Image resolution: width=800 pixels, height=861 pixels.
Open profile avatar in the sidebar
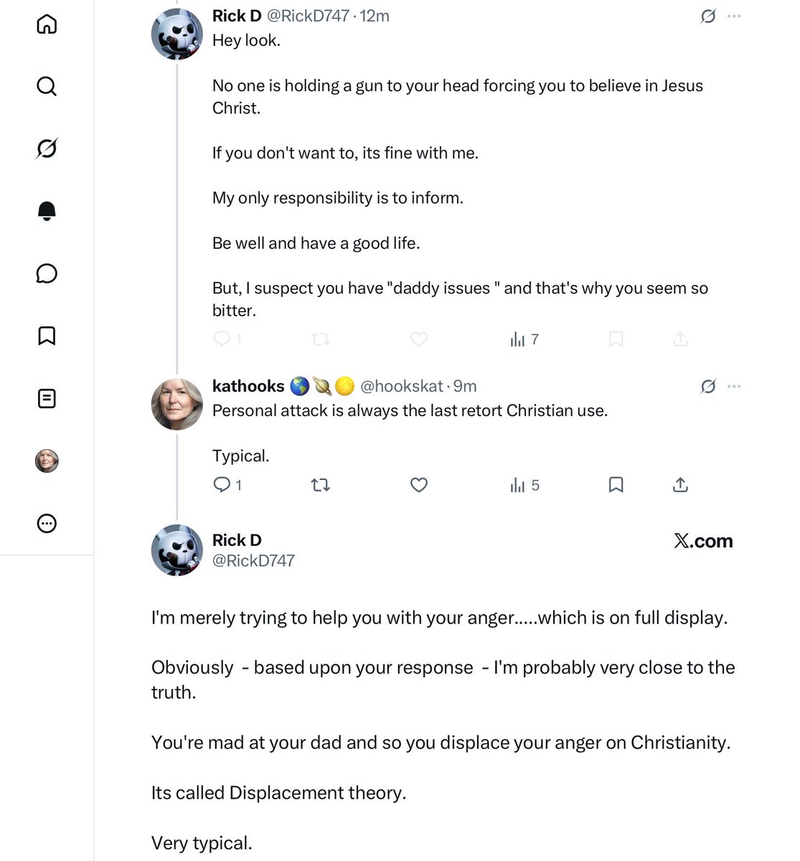point(47,461)
